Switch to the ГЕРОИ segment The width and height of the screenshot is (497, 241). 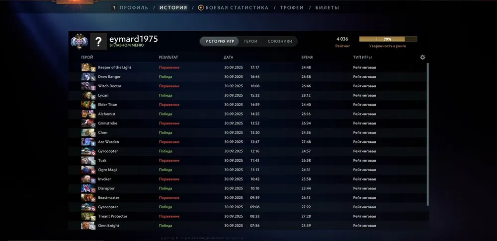point(250,42)
